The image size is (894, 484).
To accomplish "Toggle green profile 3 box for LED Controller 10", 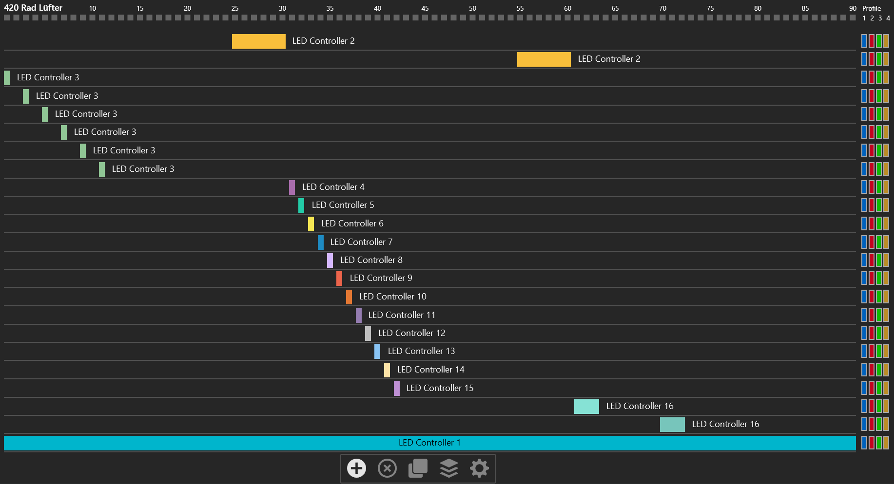I will click(879, 297).
